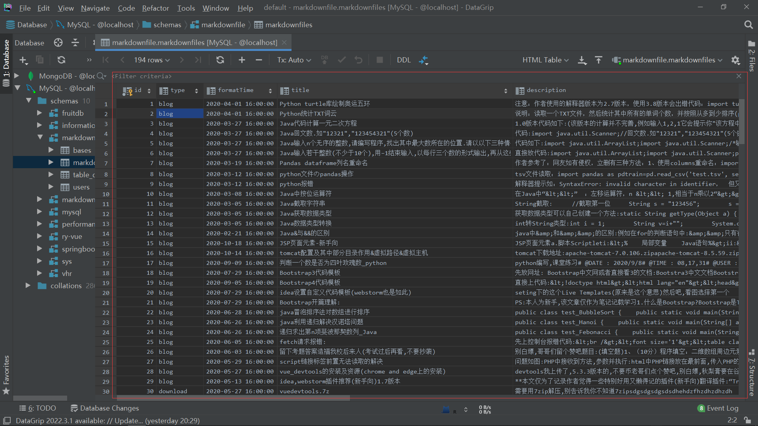
Task: Go to first page of rows
Action: (105, 60)
